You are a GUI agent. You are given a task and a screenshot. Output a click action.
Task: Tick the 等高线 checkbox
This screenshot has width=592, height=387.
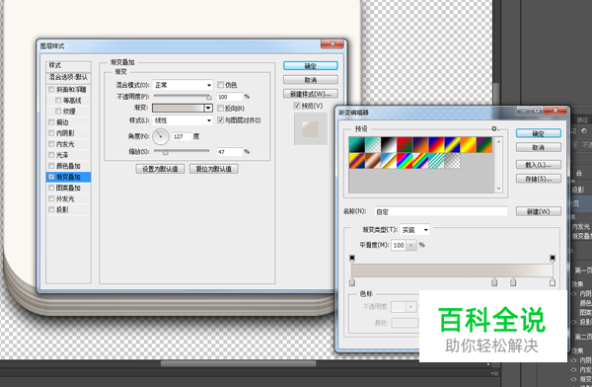pyautogui.click(x=58, y=100)
